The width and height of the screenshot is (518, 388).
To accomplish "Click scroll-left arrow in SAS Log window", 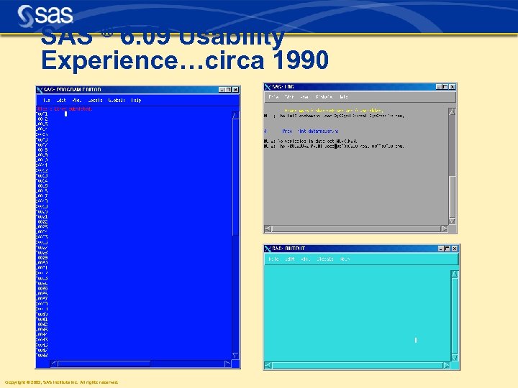I will click(268, 228).
